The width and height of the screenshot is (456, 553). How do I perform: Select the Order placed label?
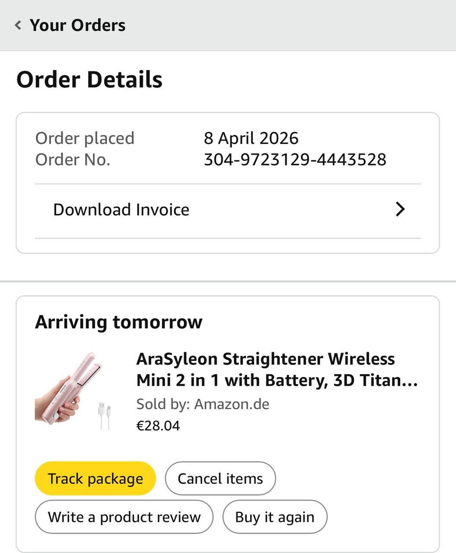tap(85, 138)
